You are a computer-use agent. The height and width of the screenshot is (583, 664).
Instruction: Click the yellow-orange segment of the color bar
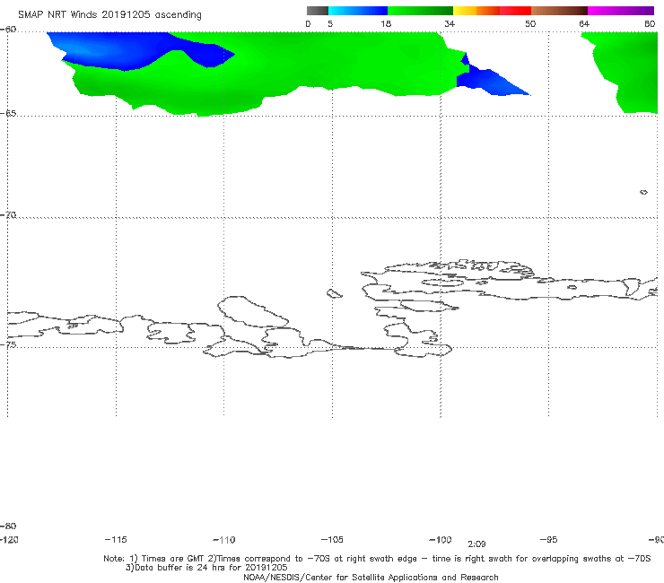[476, 11]
